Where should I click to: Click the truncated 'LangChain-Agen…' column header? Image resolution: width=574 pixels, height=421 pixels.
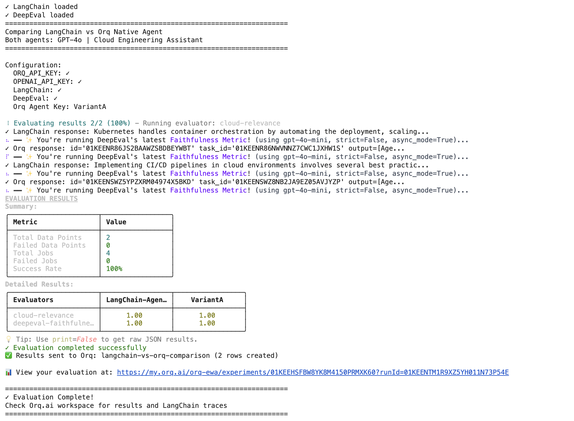(x=136, y=300)
